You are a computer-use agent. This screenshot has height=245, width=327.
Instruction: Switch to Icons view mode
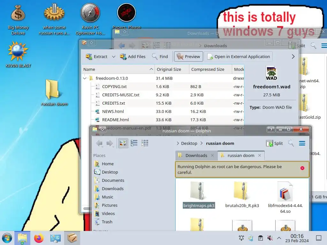[x=123, y=143]
